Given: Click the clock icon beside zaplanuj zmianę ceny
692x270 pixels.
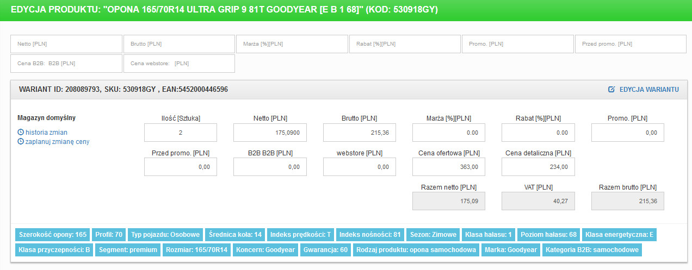Looking at the screenshot, I should tap(21, 142).
